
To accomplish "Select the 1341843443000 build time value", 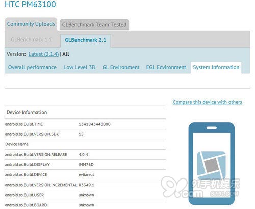I will point(94,124).
